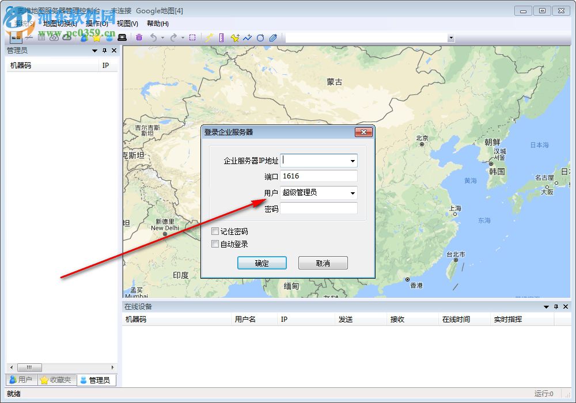Unpin the 管理员 panel
Image resolution: width=576 pixels, height=403 pixels.
pyautogui.click(x=104, y=50)
